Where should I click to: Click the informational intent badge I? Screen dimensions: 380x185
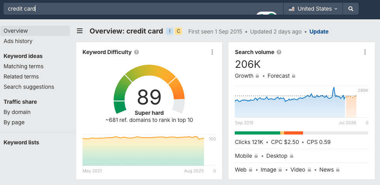[x=170, y=31]
